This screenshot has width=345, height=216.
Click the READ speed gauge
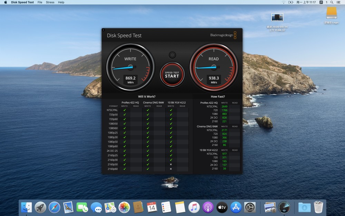point(214,67)
